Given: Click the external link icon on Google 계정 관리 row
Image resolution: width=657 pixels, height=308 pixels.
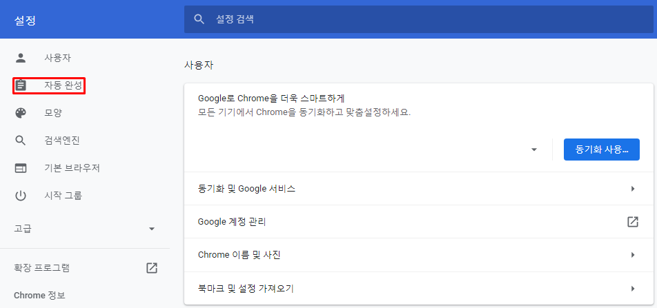Looking at the screenshot, I should pos(633,222).
